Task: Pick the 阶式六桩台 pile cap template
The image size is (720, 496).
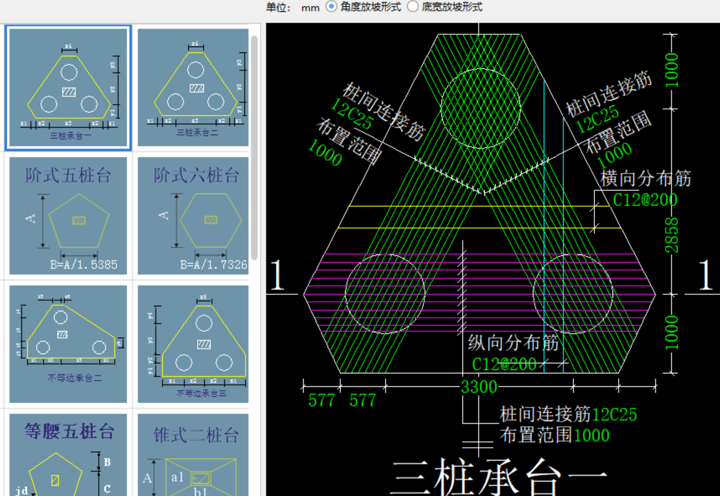Action: tap(193, 215)
